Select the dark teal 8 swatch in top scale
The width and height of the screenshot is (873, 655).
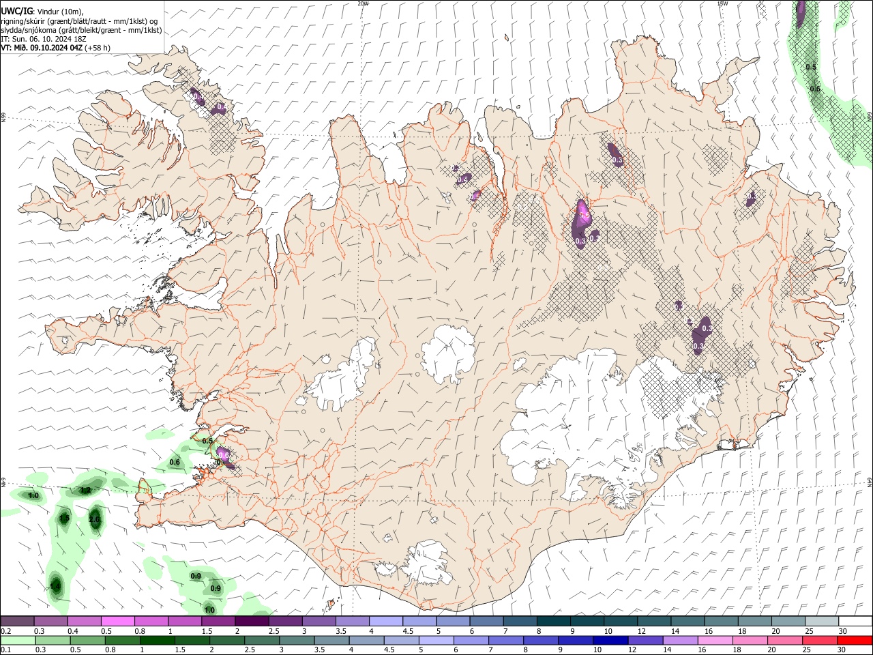tap(553, 622)
